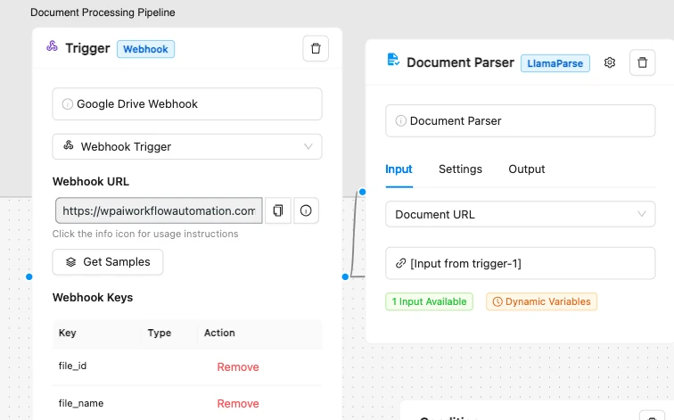Expand the Document URL dropdown

click(520, 214)
